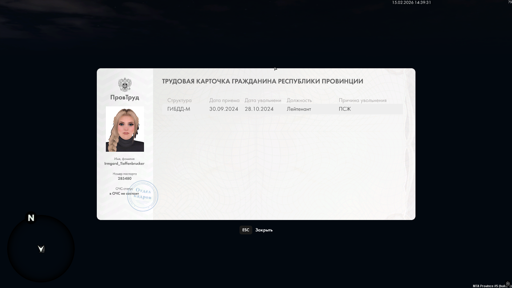Click the character portrait photo
The height and width of the screenshot is (288, 512).
125,129
